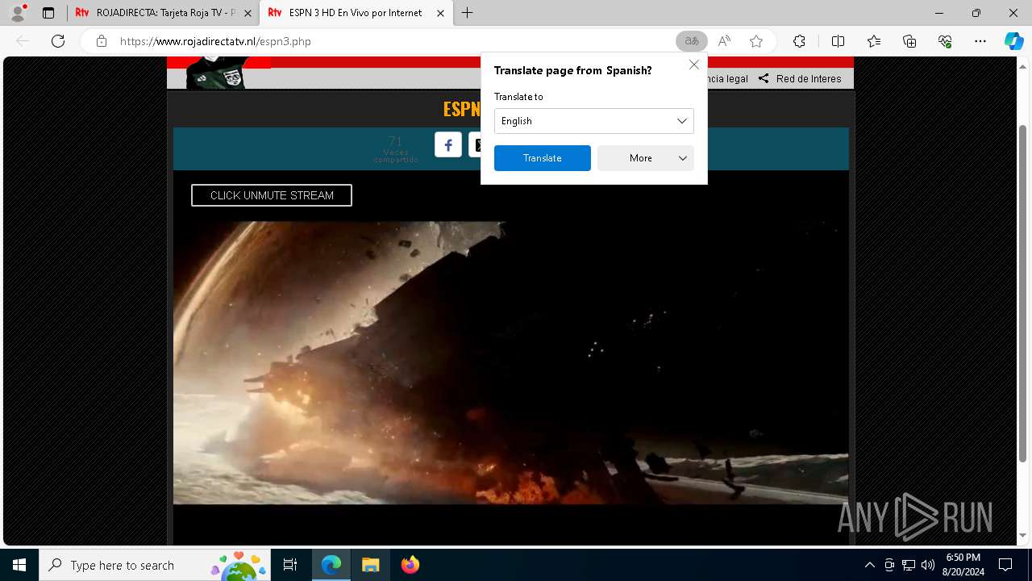
Task: Refresh the current page
Action: [58, 41]
